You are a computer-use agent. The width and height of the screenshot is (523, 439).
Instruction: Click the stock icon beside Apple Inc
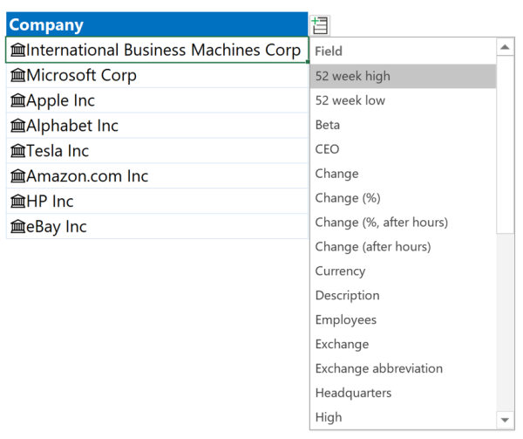click(17, 101)
